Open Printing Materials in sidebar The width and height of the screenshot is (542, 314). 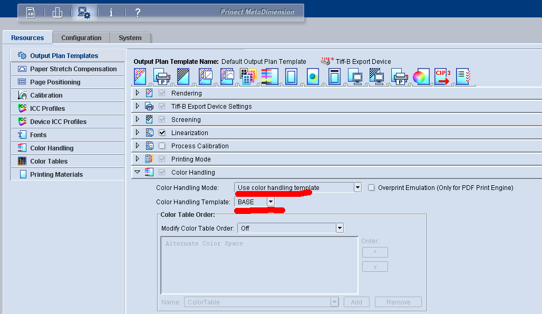[67, 174]
